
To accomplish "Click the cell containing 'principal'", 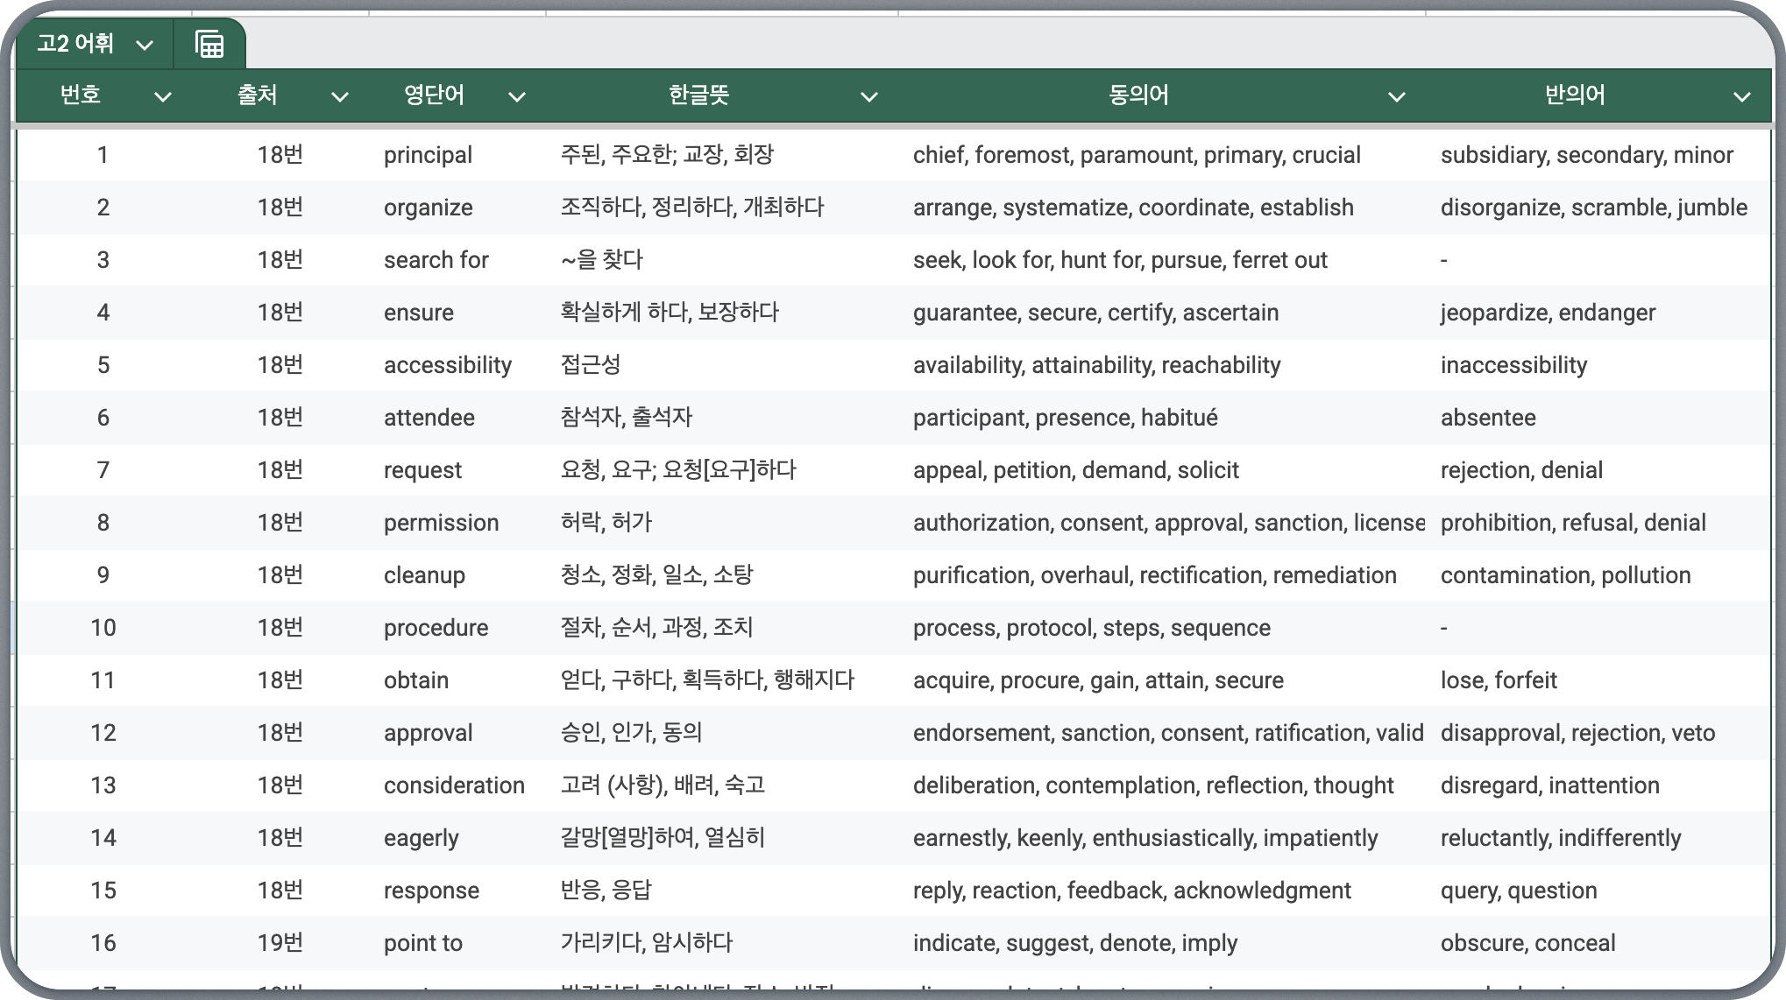I will tap(428, 155).
